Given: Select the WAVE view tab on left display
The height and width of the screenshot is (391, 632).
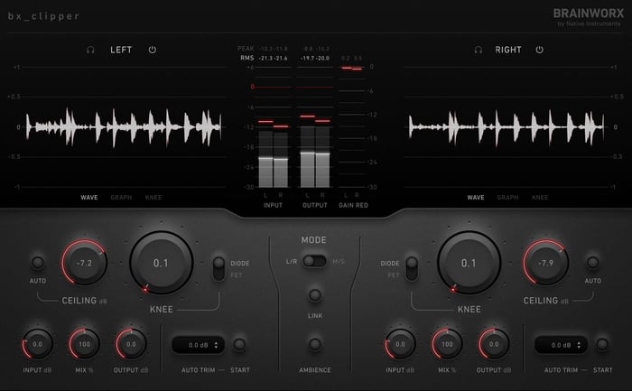Looking at the screenshot, I should pos(89,198).
